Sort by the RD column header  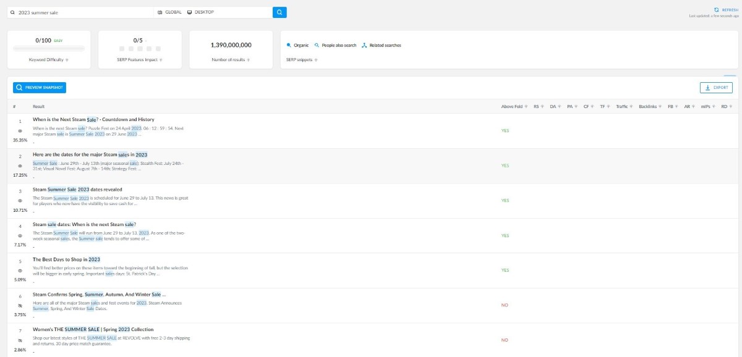727,106
